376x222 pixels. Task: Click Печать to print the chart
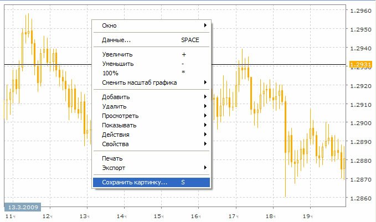coord(112,159)
